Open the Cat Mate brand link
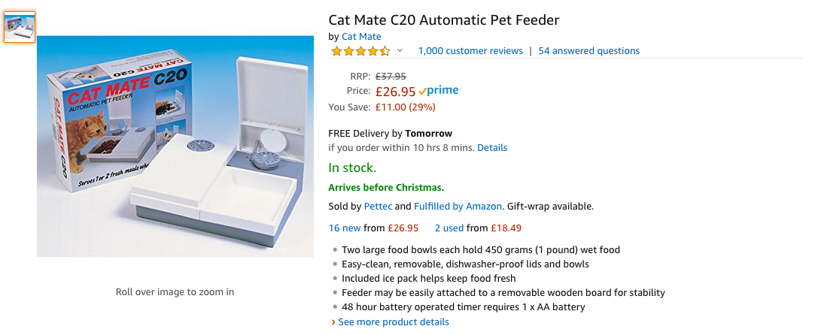 (361, 37)
